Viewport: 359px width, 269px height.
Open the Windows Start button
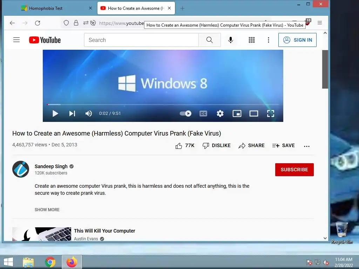tap(8, 262)
